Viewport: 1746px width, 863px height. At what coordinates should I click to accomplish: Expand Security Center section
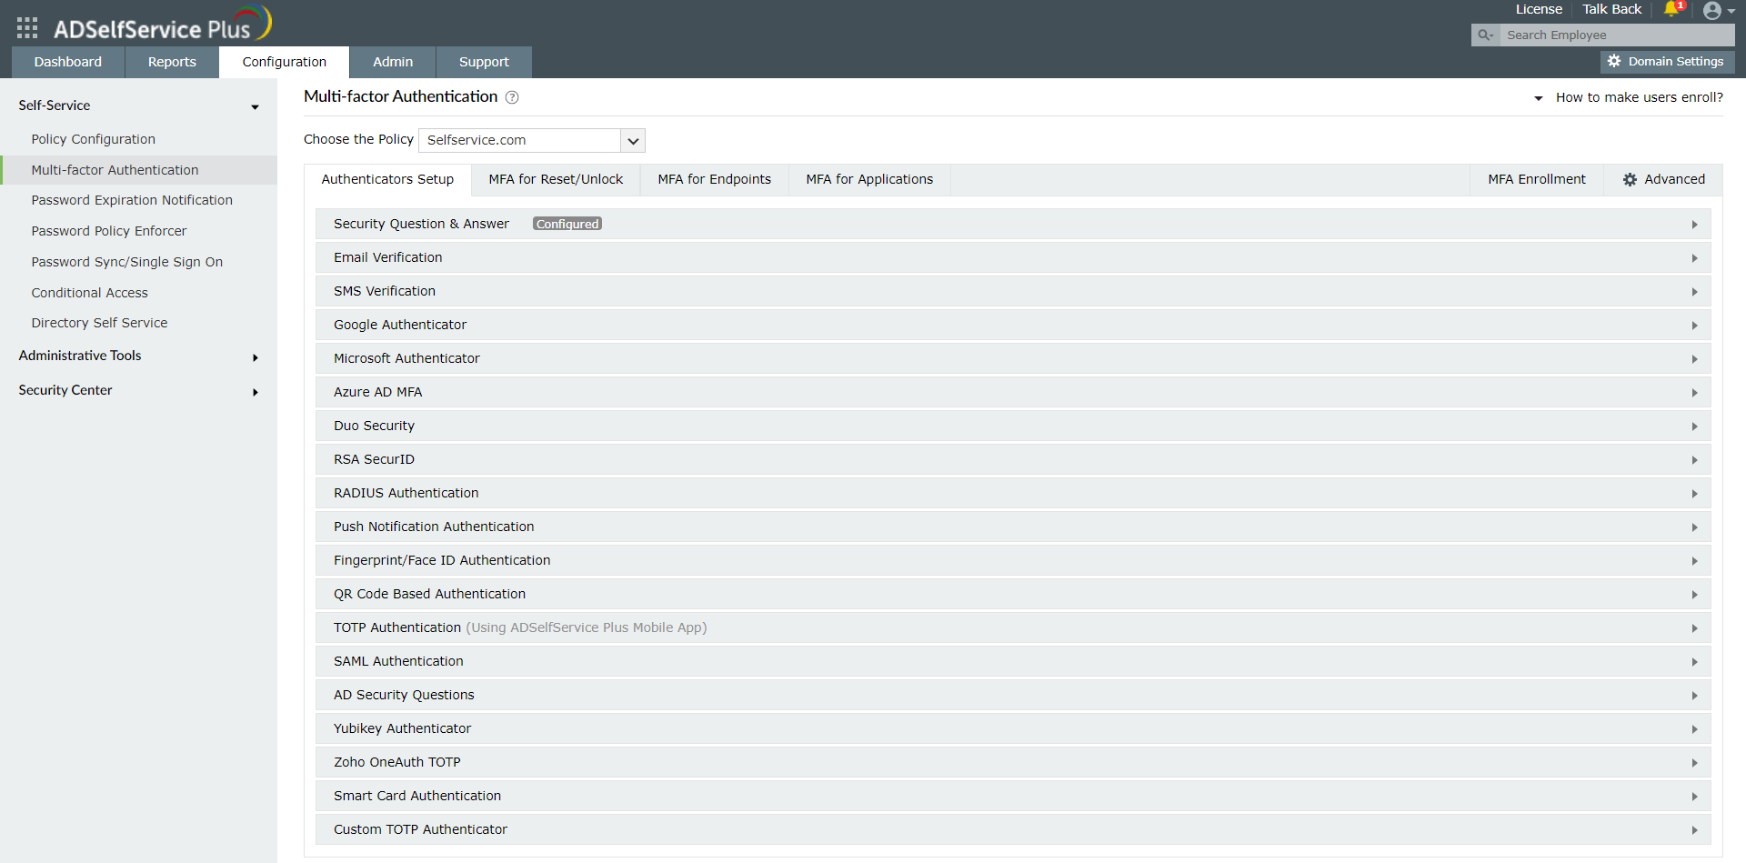click(256, 392)
